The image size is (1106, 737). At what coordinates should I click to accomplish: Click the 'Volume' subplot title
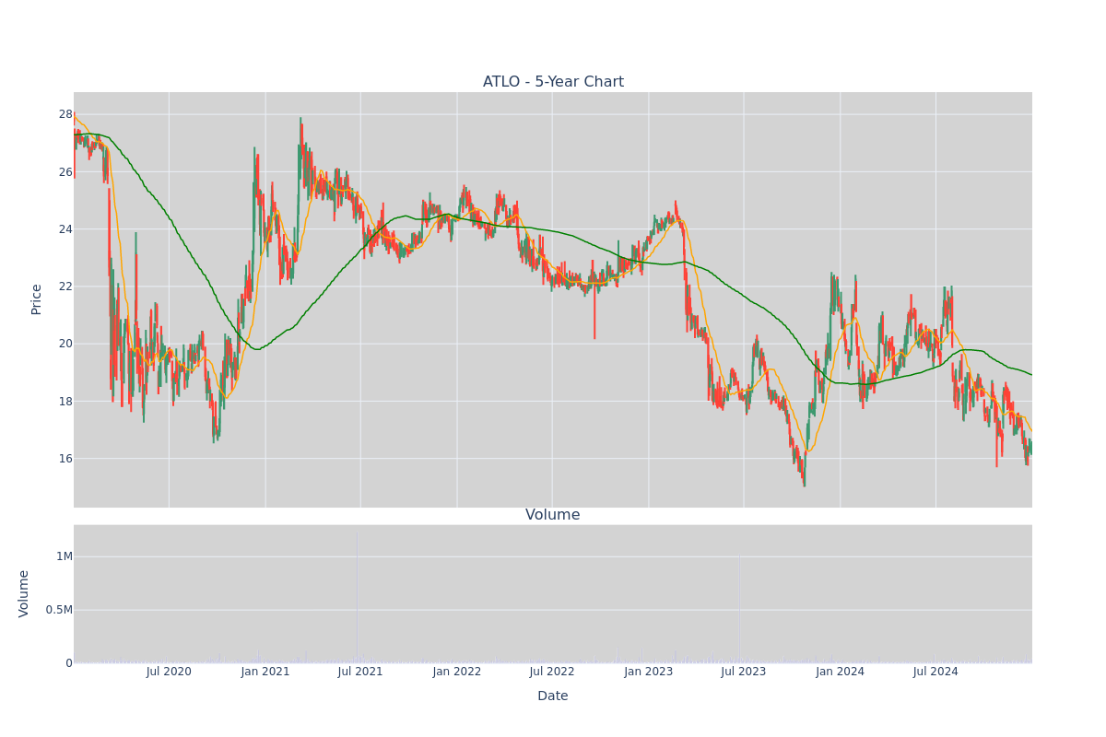[553, 515]
